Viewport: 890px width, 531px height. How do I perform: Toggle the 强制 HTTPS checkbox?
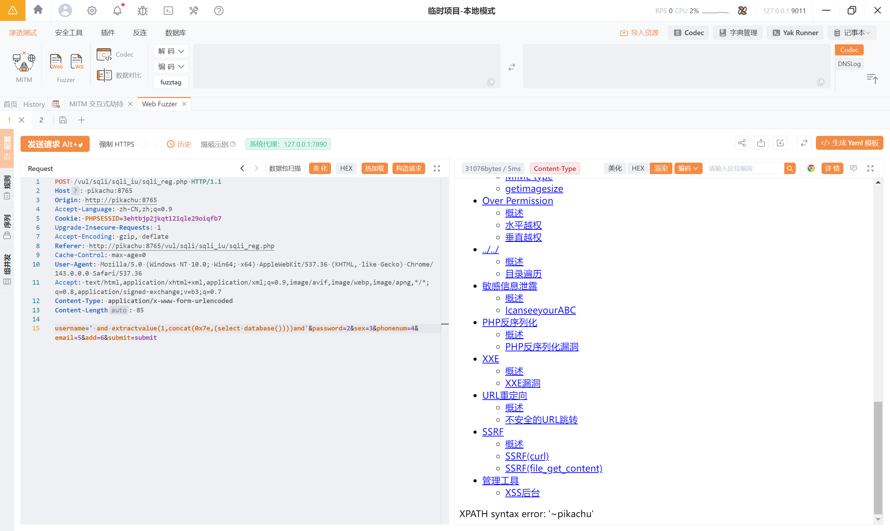143,144
